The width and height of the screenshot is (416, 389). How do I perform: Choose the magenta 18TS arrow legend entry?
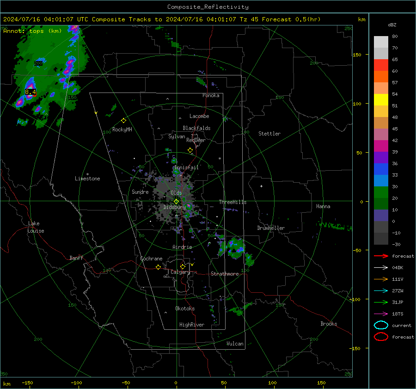381,314
